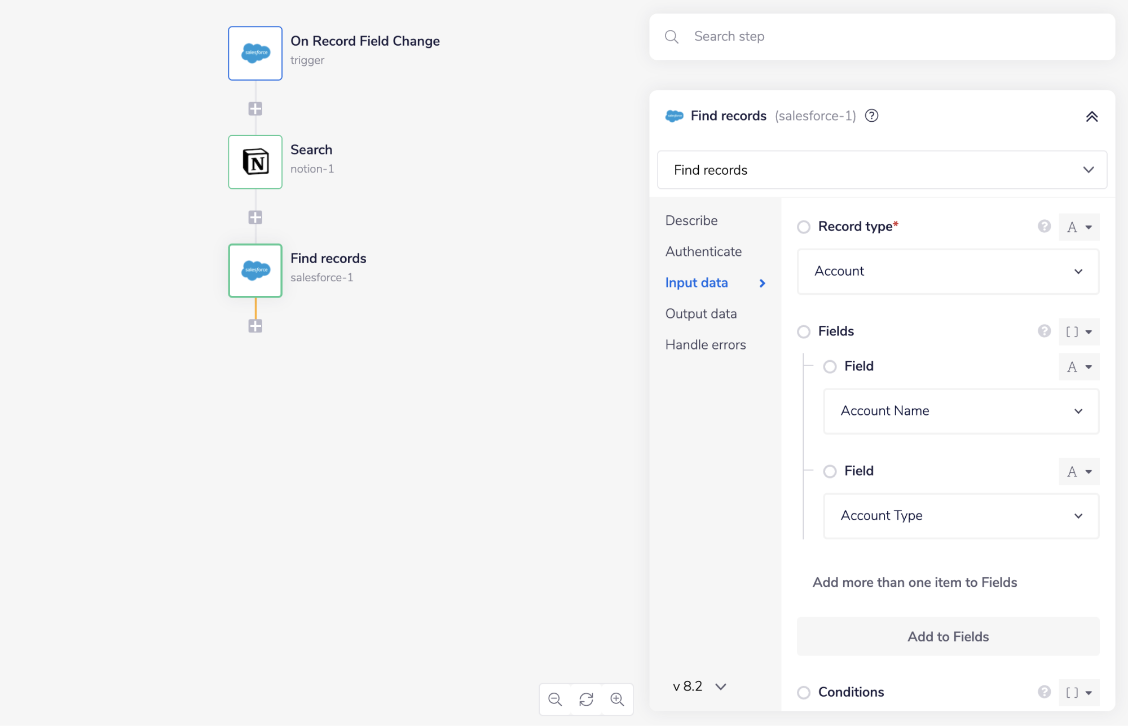Open the Authenticate section
1128x726 pixels.
[703, 251]
